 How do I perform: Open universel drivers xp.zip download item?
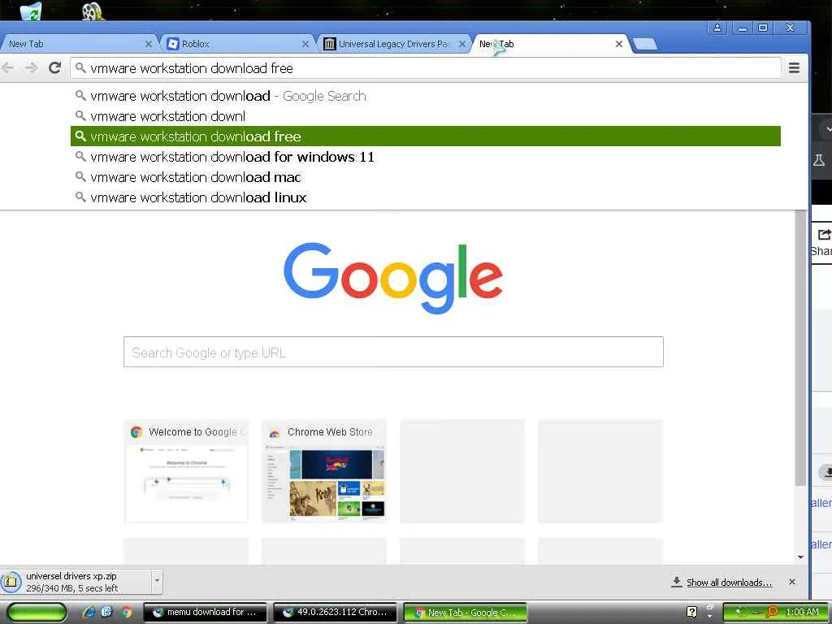(x=76, y=582)
